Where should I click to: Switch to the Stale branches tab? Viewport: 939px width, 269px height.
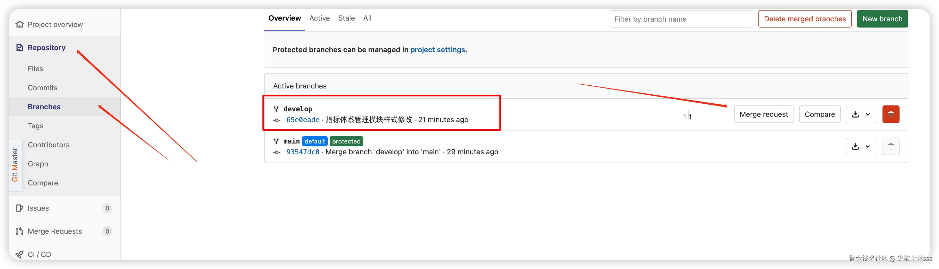(346, 18)
